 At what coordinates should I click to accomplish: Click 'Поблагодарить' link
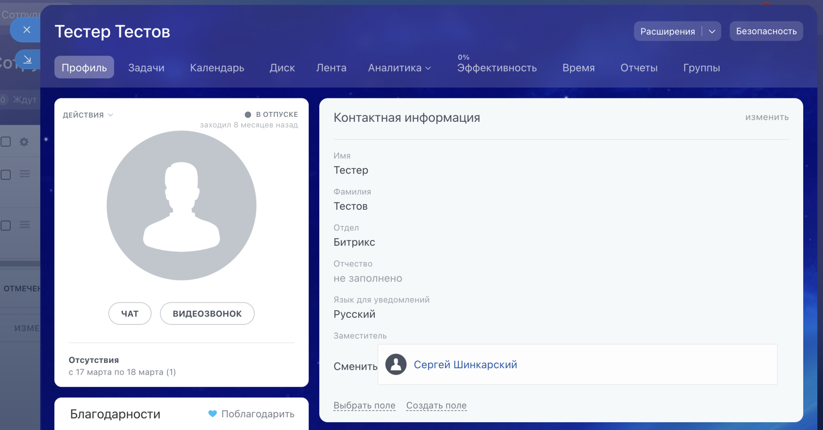point(258,414)
